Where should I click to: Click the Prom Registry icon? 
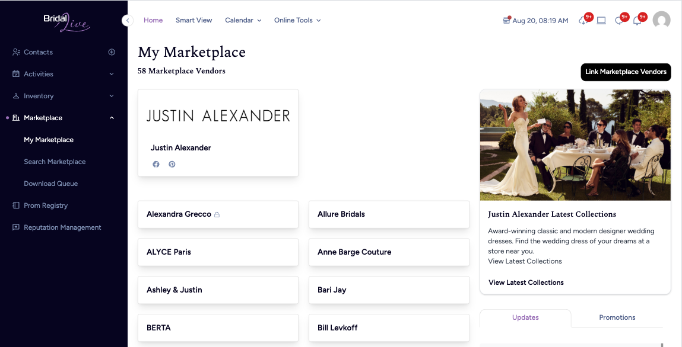coord(16,205)
